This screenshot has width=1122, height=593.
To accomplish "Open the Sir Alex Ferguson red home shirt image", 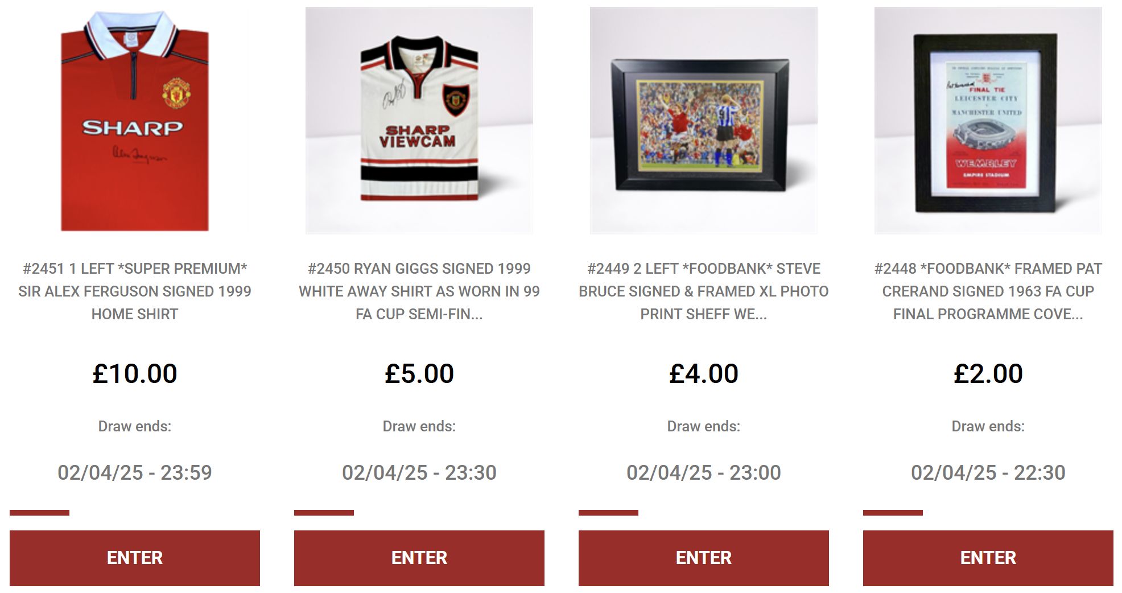I will pyautogui.click(x=135, y=120).
